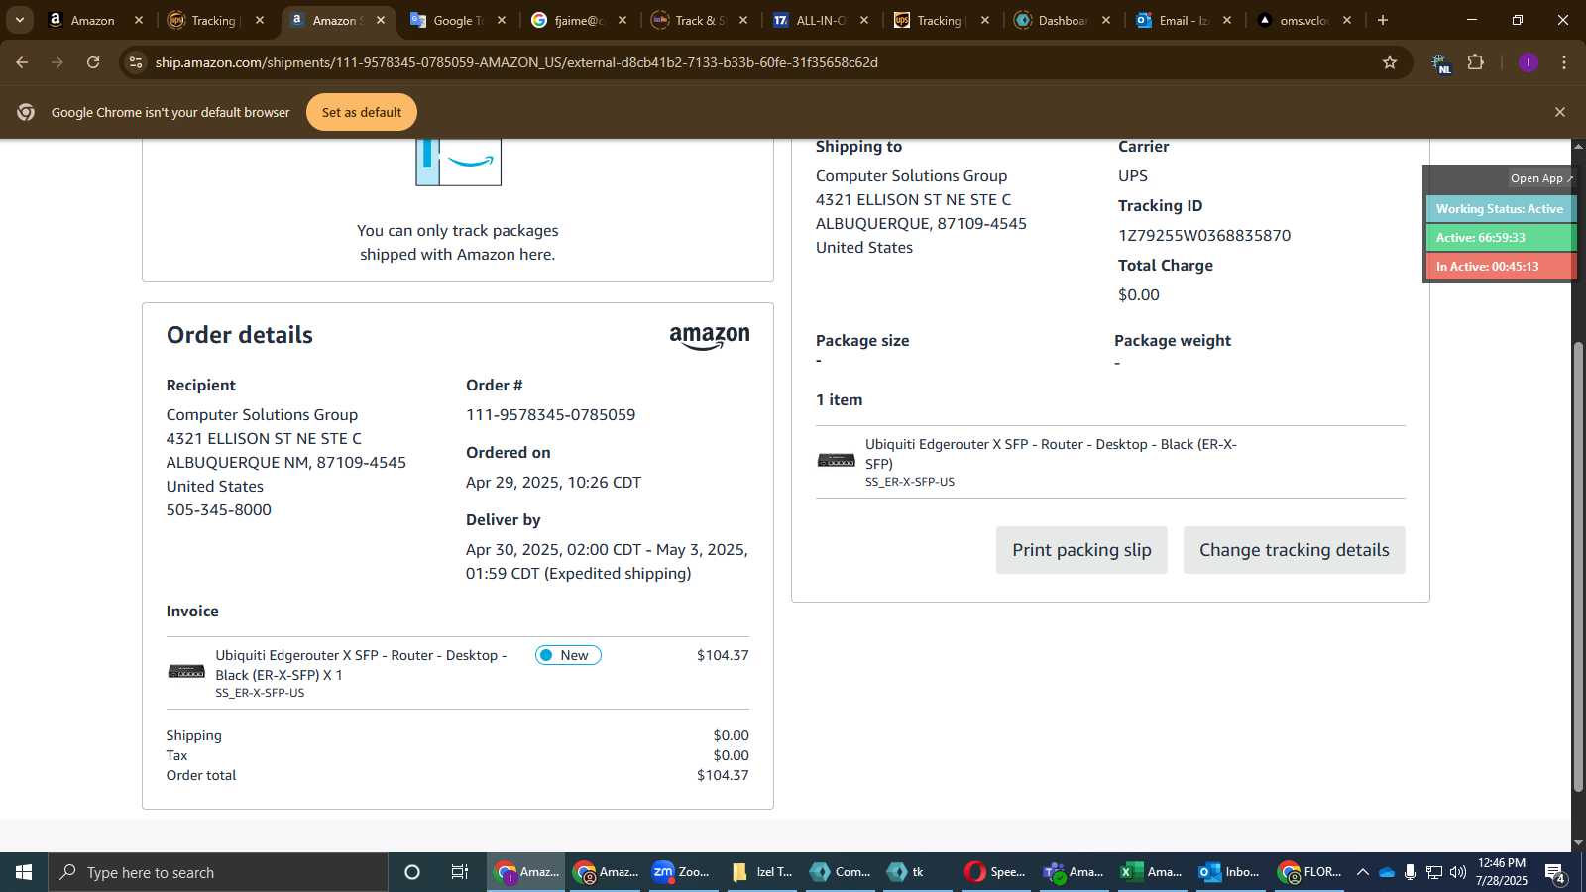This screenshot has width=1586, height=892.
Task: Switch to the Email Outlook tab
Action: click(x=1184, y=20)
